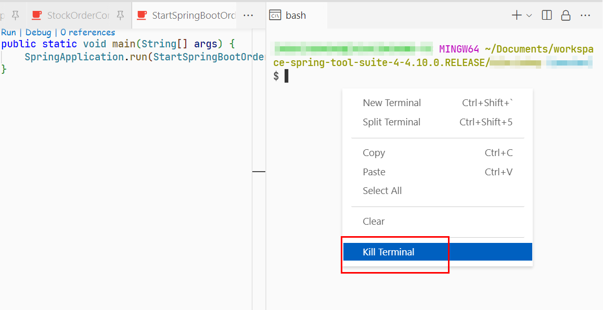Click 'args' parameter in code

tap(206, 44)
